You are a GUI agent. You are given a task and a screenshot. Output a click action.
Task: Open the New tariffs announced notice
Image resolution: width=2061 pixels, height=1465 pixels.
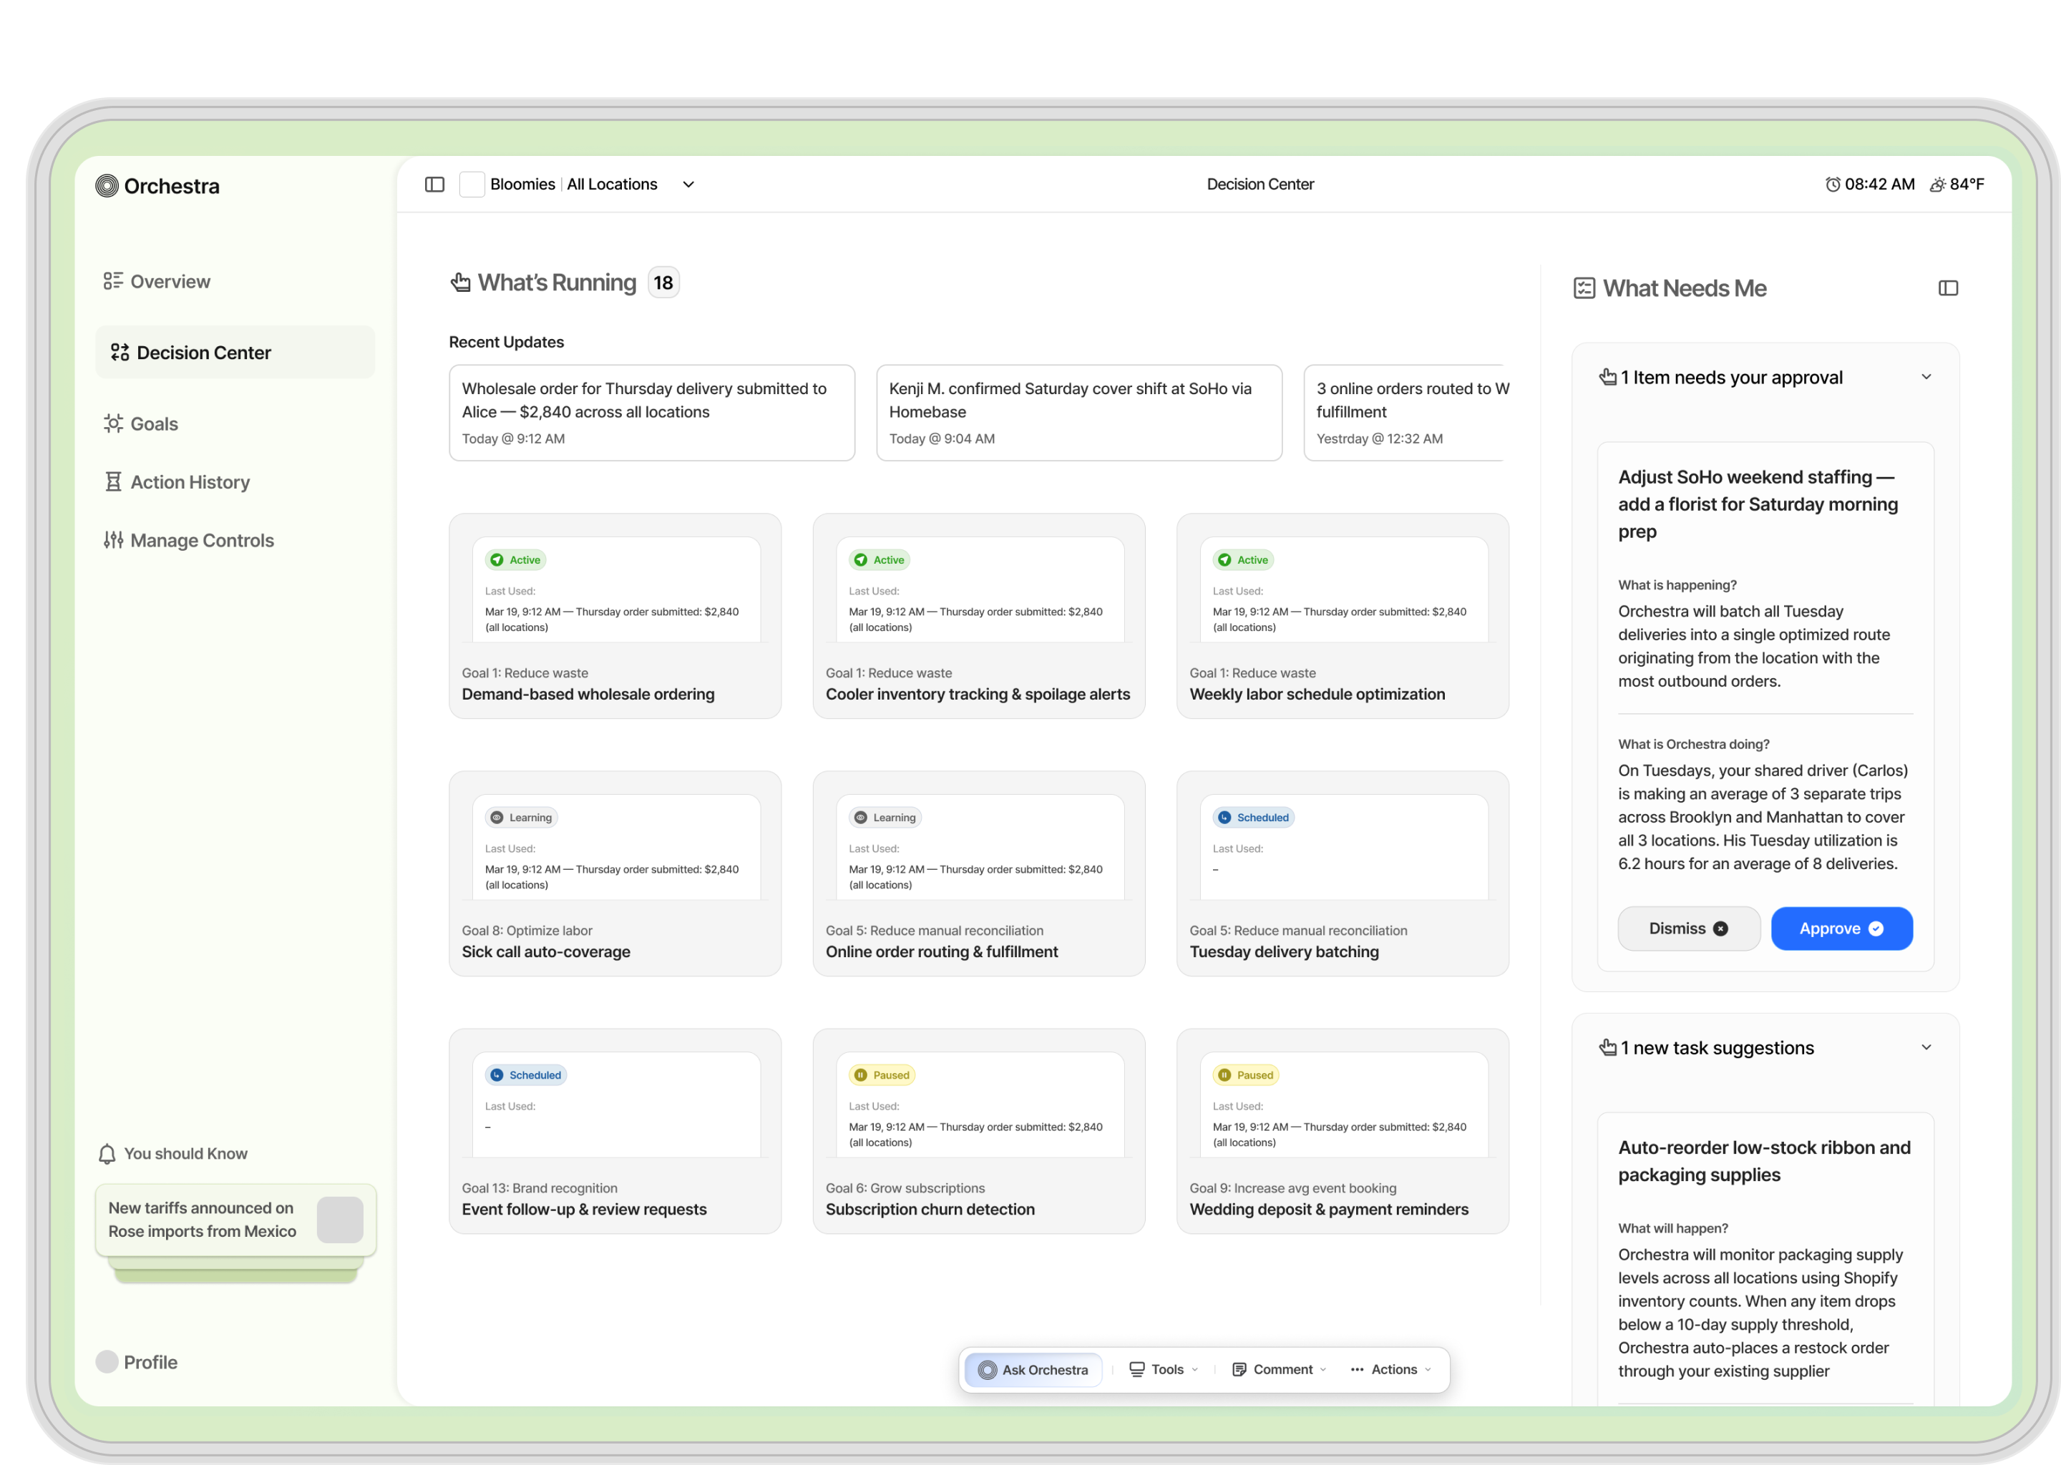click(x=235, y=1220)
